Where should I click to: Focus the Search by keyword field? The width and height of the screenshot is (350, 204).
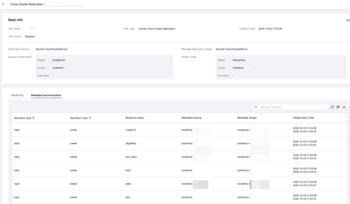coord(293,107)
